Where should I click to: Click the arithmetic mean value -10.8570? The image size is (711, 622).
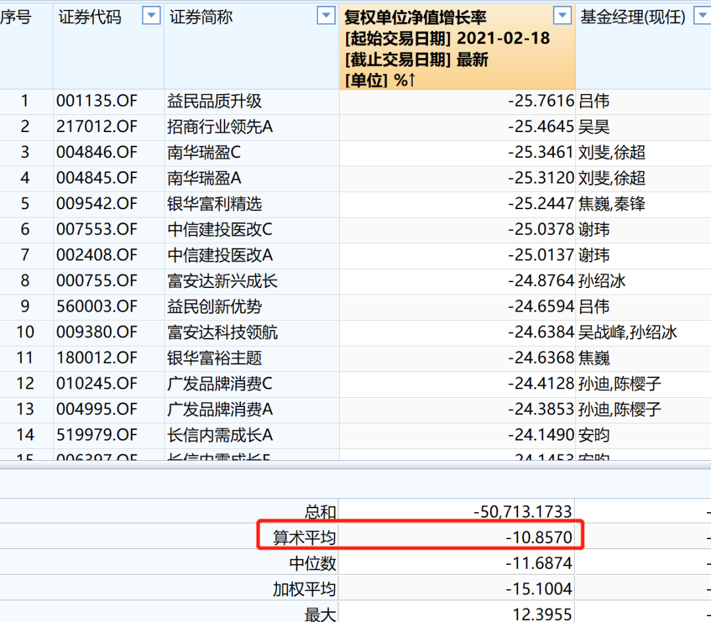539,538
